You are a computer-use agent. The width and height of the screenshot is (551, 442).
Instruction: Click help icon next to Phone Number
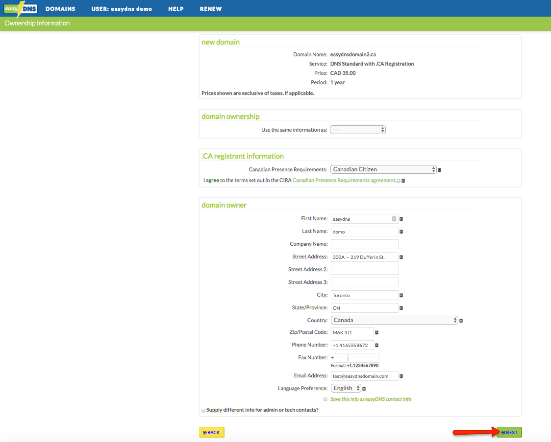(376, 345)
